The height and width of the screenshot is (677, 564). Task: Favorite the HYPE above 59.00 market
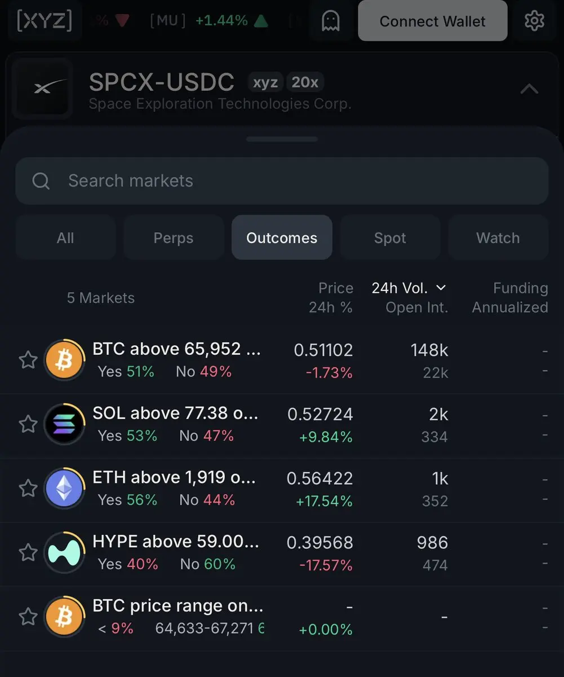point(28,553)
